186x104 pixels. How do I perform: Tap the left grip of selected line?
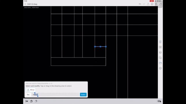click(x=95, y=47)
